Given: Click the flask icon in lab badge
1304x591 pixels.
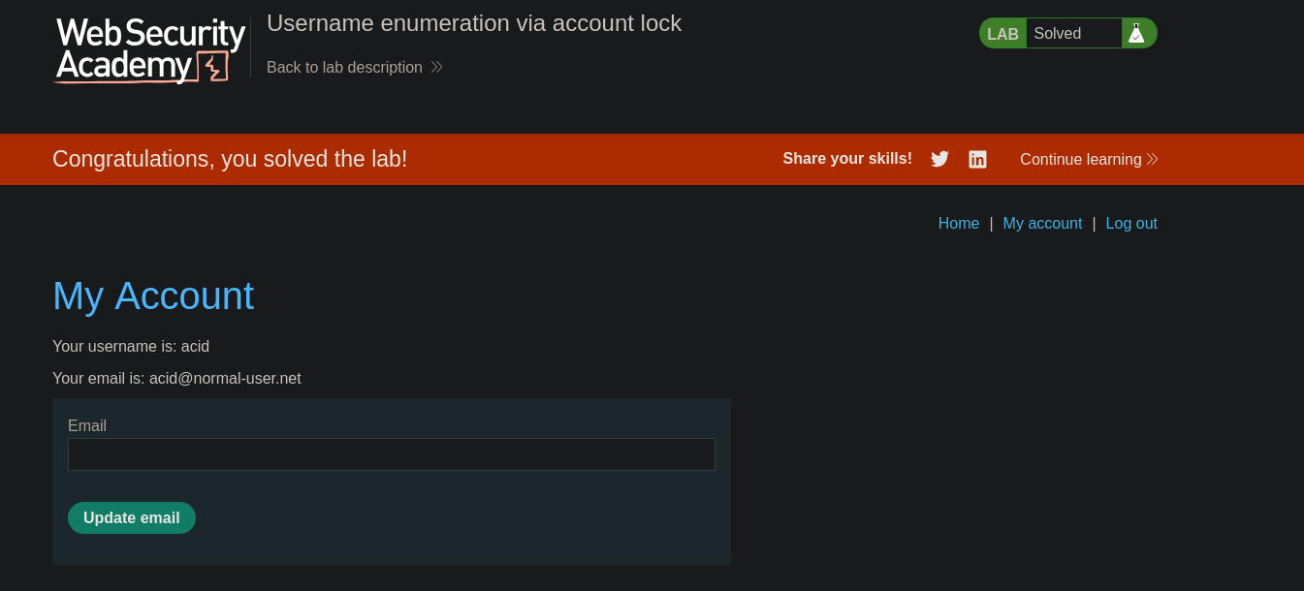Looking at the screenshot, I should point(1136,33).
